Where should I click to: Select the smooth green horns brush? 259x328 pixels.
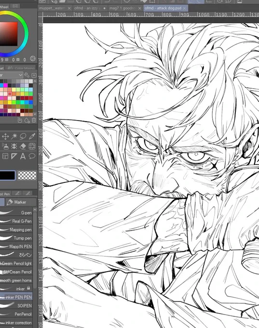pyautogui.click(x=16, y=280)
